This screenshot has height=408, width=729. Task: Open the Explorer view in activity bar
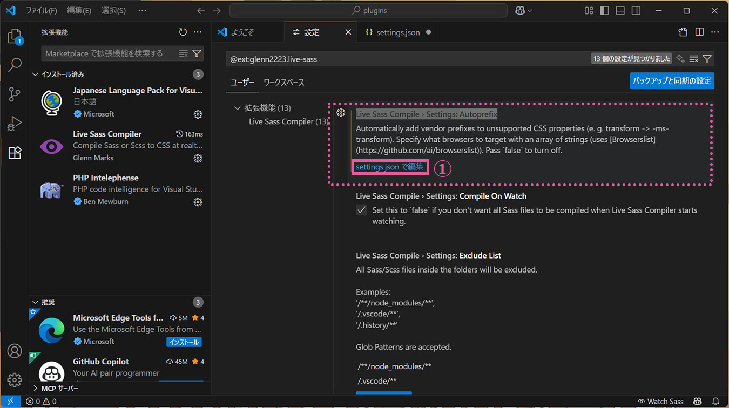(x=15, y=36)
